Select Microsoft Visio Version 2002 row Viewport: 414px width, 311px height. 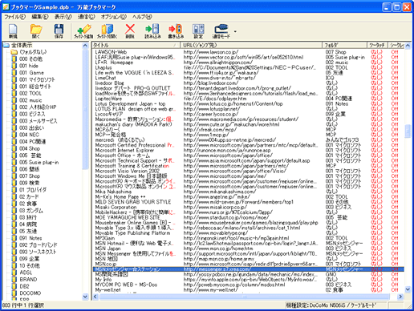click(x=248, y=171)
